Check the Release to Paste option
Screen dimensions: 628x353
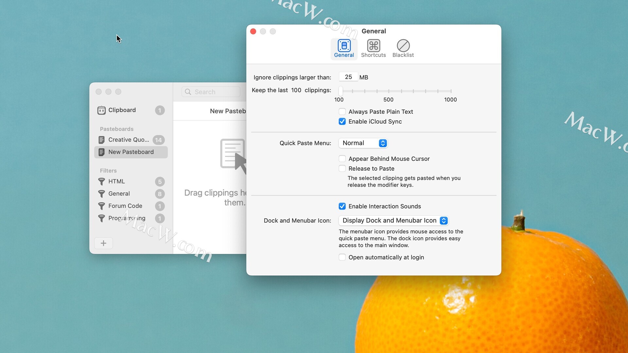coord(342,169)
